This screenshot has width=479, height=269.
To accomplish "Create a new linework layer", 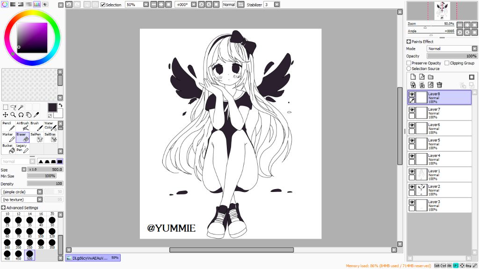I will click(422, 77).
